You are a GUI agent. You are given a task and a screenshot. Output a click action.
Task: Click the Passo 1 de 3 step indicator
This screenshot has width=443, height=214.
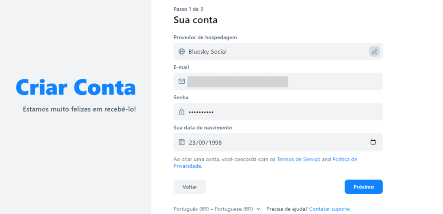pyautogui.click(x=188, y=9)
